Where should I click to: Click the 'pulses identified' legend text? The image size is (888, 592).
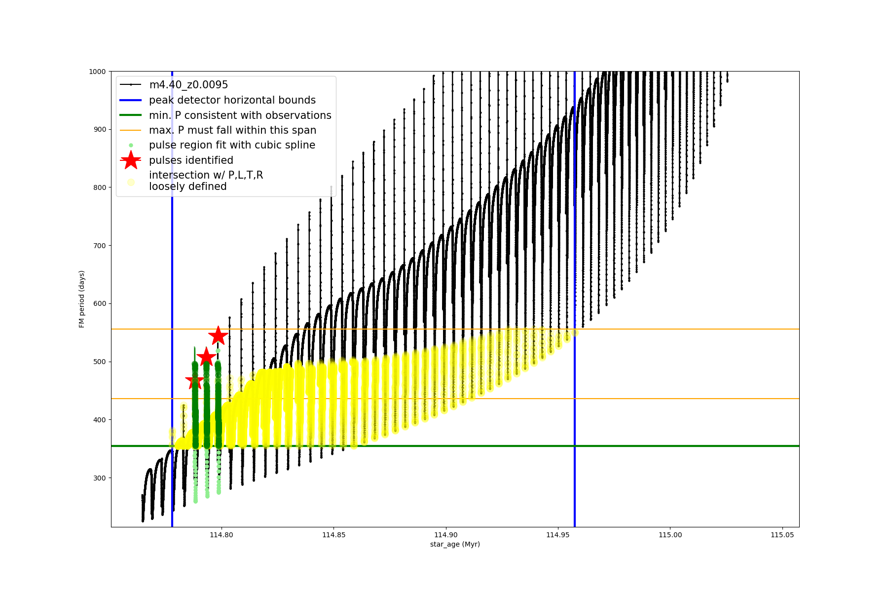point(191,160)
